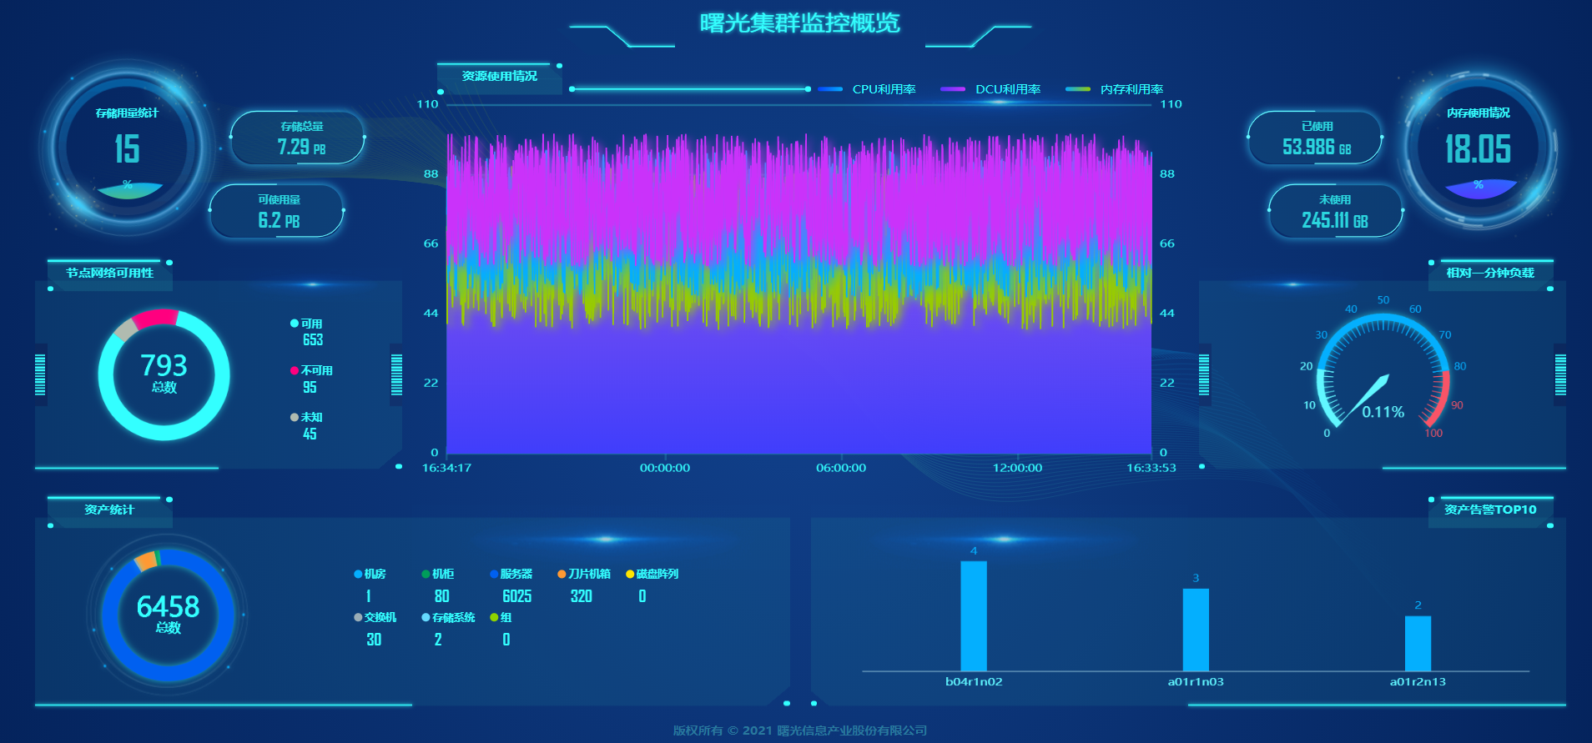Click the 6458 总数 asset donut chart

tap(168, 615)
